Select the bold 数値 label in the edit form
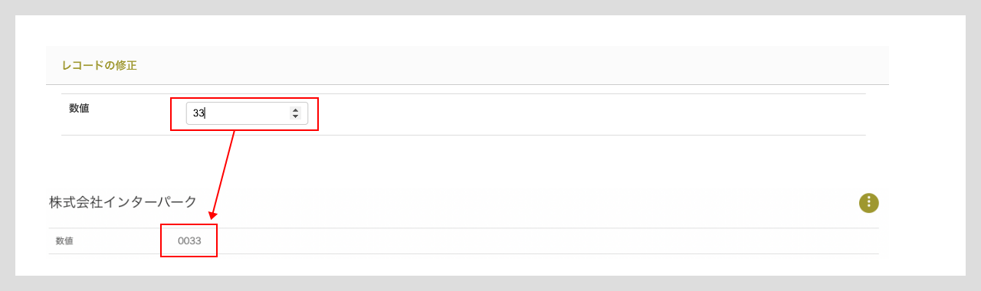981x291 pixels. pyautogui.click(x=79, y=109)
